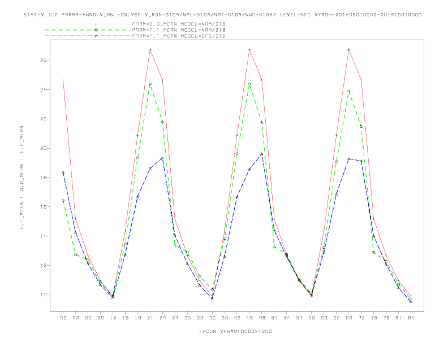
Task: Click red line peak marker at hour 69
Action: [x=349, y=50]
